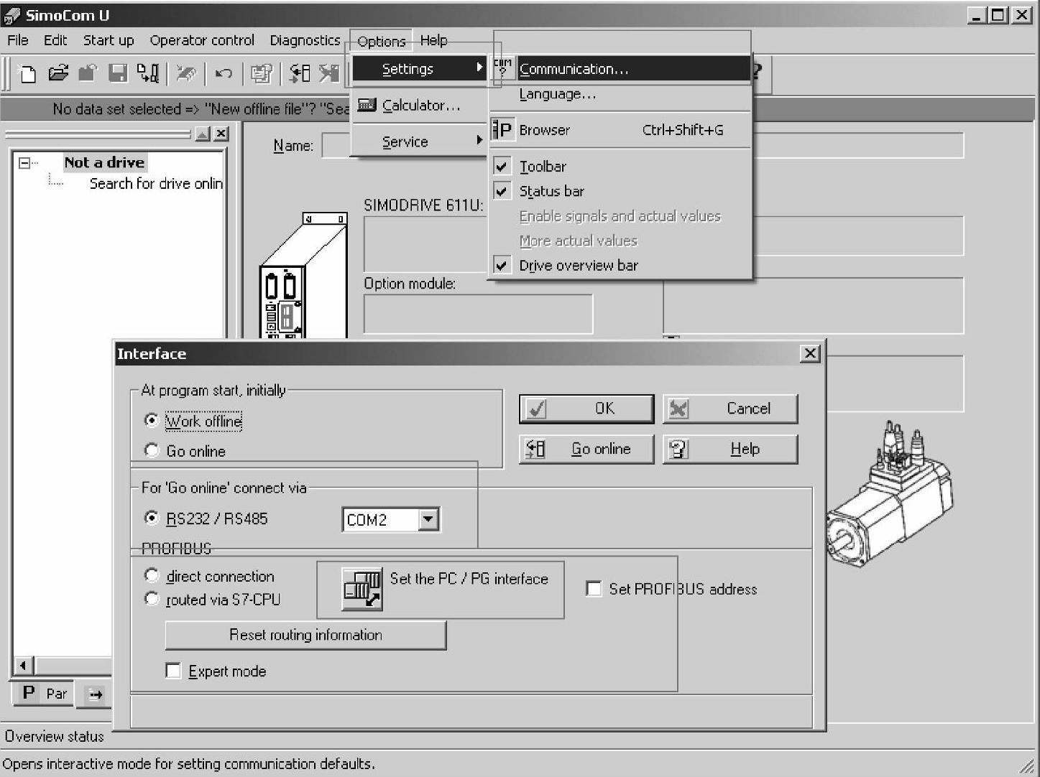
Task: Click the SIMODRIVE 611U drive image
Action: [x=303, y=275]
